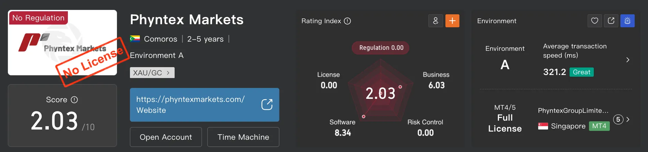648x152 pixels.
Task: Click the 321.2 speed value
Action: point(555,72)
